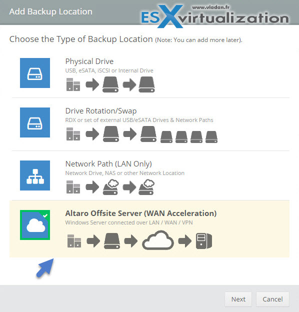Click Altaro Offsite Server (WAN Acceleration) title
Image resolution: width=299 pixels, height=312 pixels.
(141, 213)
